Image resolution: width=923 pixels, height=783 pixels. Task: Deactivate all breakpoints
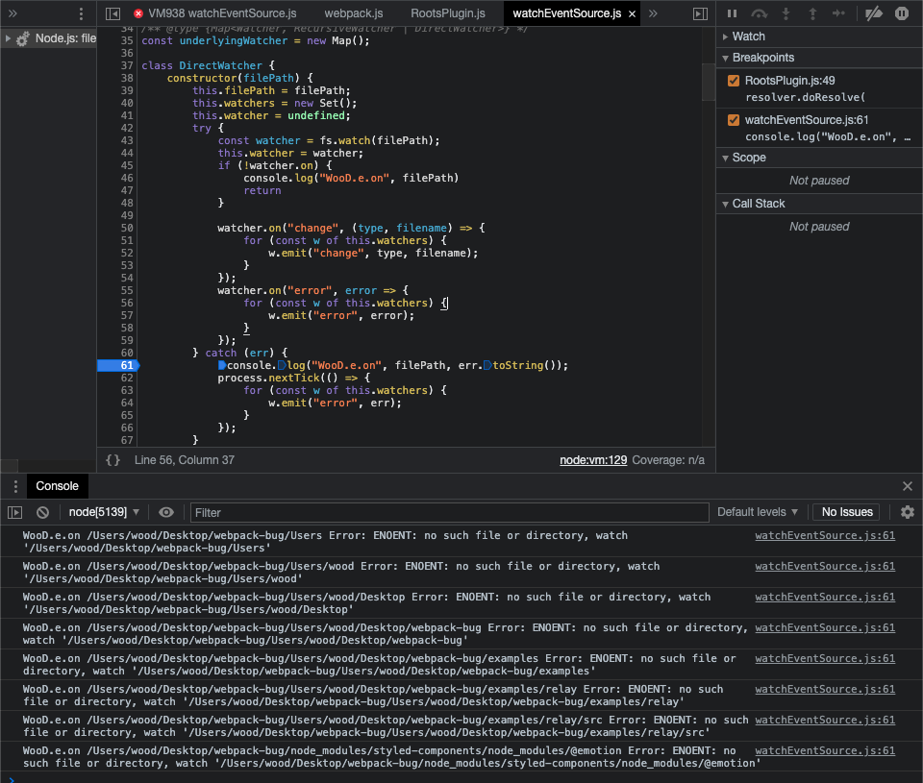click(873, 12)
